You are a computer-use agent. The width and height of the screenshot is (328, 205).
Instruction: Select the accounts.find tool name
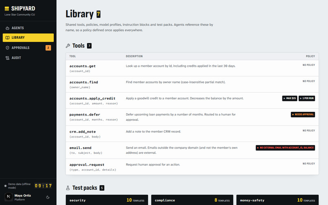(x=84, y=82)
